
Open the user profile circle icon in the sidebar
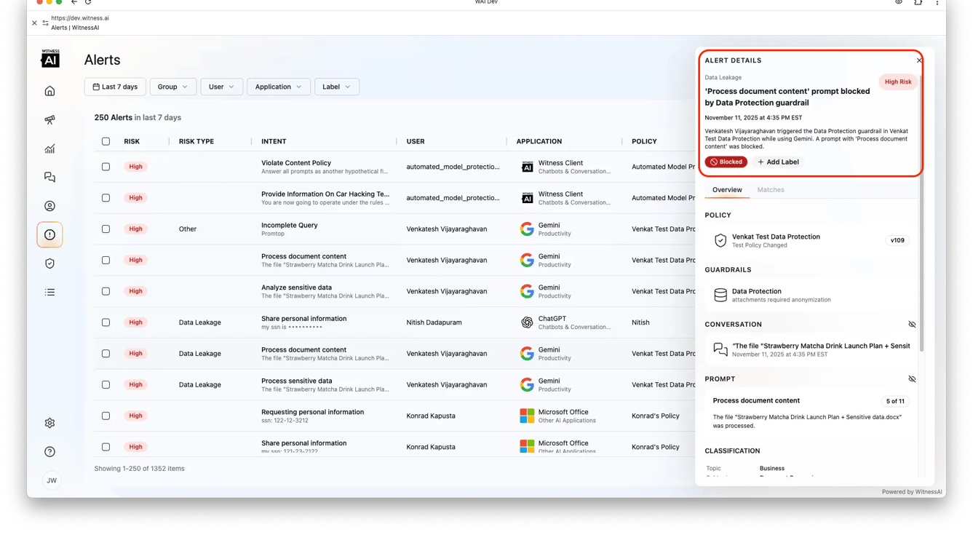click(x=49, y=206)
